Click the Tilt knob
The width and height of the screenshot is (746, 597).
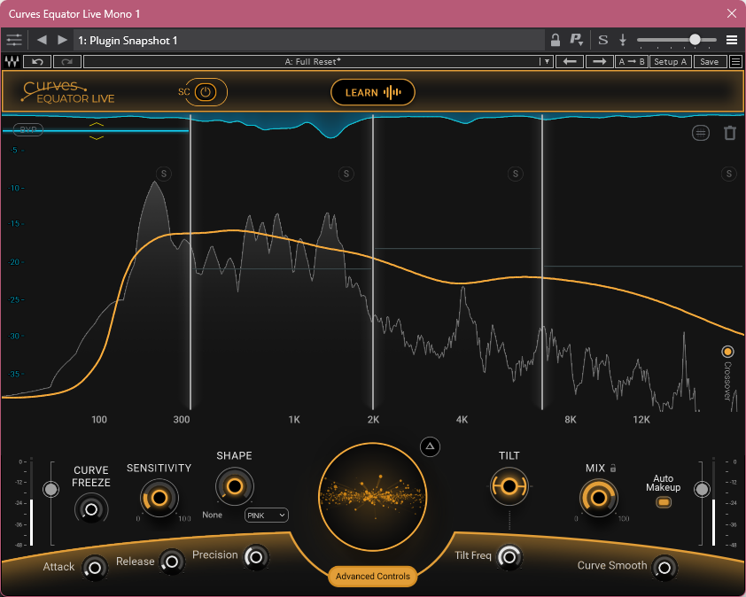click(x=509, y=486)
